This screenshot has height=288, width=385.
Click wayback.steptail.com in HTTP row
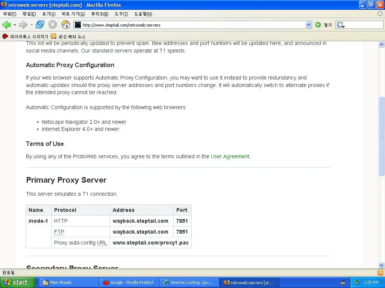pyautogui.click(x=141, y=221)
